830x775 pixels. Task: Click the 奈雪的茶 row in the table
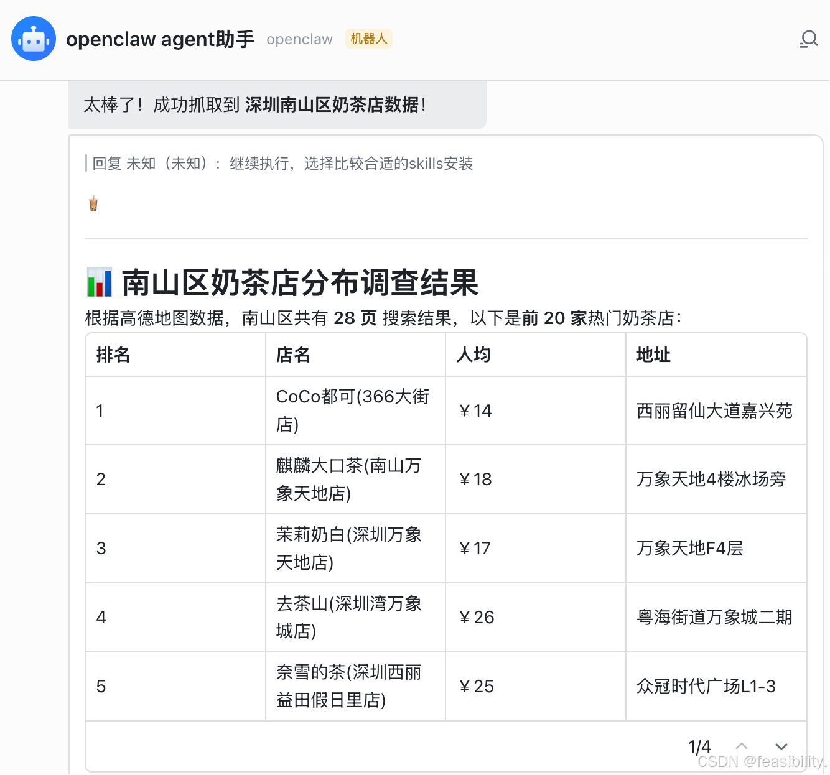350,686
